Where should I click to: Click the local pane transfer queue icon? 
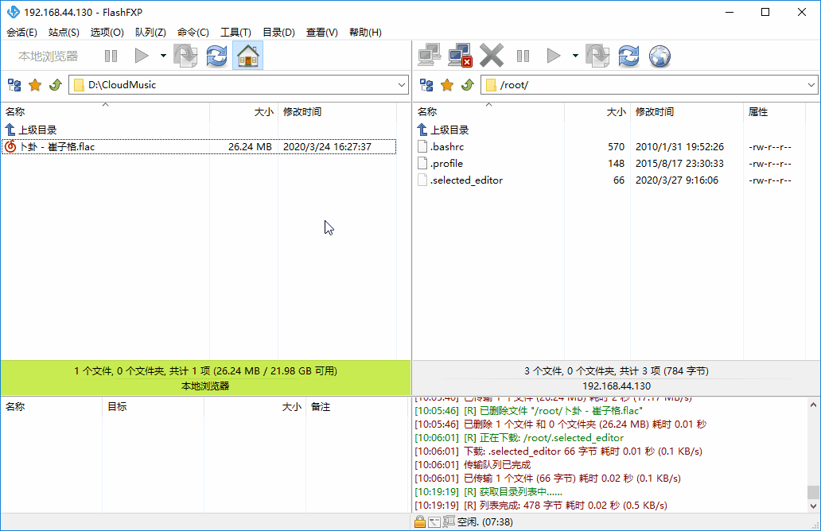[186, 56]
